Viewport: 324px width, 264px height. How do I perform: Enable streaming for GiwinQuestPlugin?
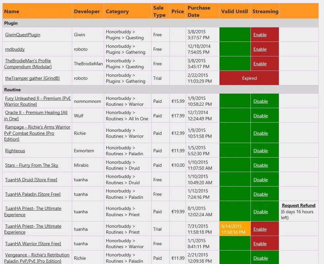pyautogui.click(x=260, y=35)
